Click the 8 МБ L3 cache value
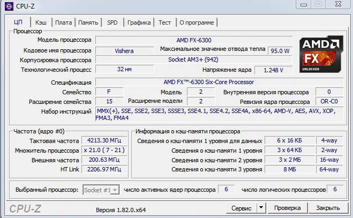This screenshot has width=353, height=218. click(x=289, y=169)
